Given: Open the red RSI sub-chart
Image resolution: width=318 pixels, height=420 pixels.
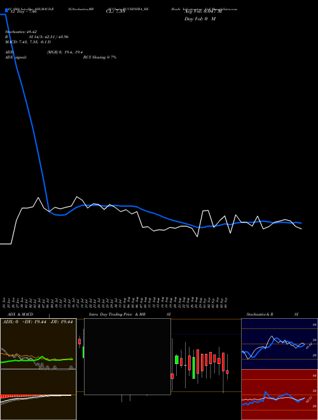Looking at the screenshot, I should [279, 395].
